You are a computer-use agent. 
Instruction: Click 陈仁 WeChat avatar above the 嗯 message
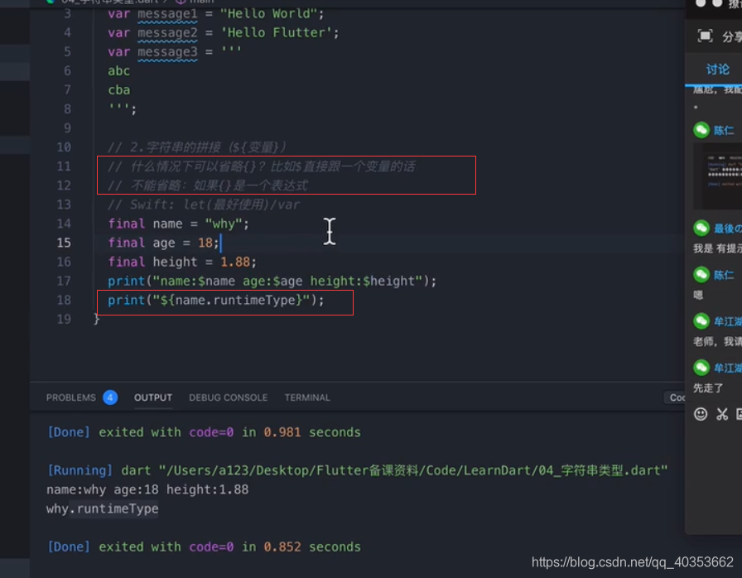pyautogui.click(x=701, y=275)
